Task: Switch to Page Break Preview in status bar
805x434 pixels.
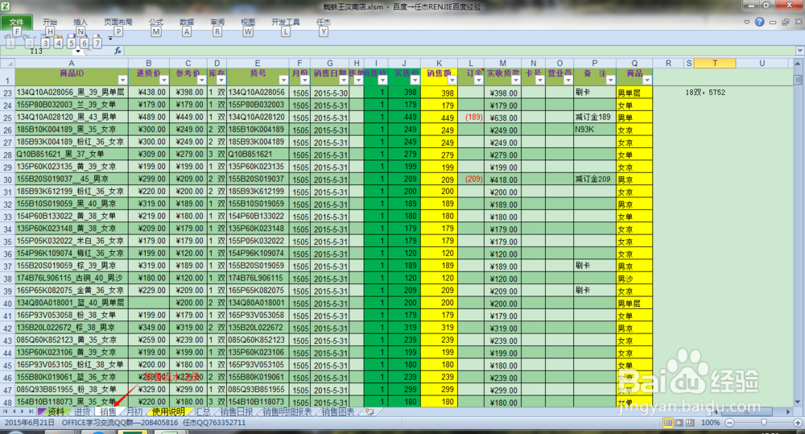Action: click(690, 423)
